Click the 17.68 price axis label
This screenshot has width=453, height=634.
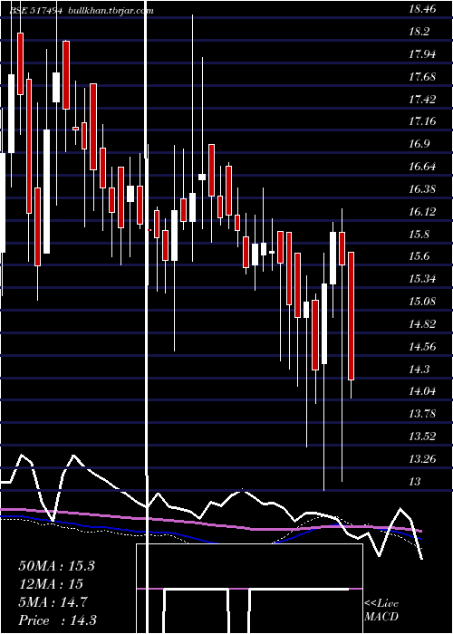pyautogui.click(x=423, y=76)
